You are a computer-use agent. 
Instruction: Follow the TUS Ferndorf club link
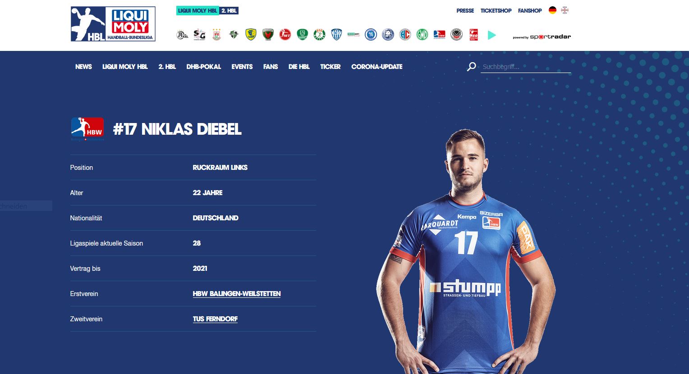[x=215, y=319]
